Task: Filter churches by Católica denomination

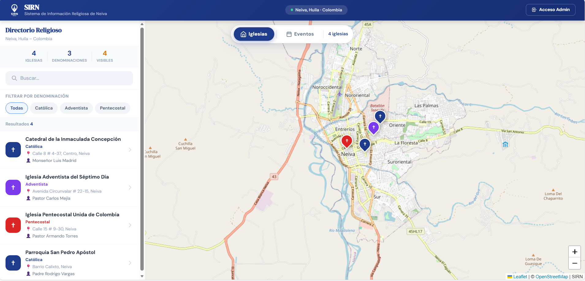Action: point(44,108)
